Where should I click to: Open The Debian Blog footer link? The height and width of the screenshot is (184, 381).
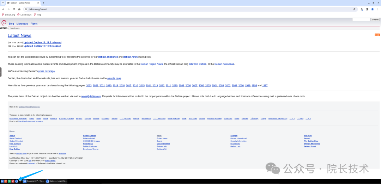coord(311,141)
